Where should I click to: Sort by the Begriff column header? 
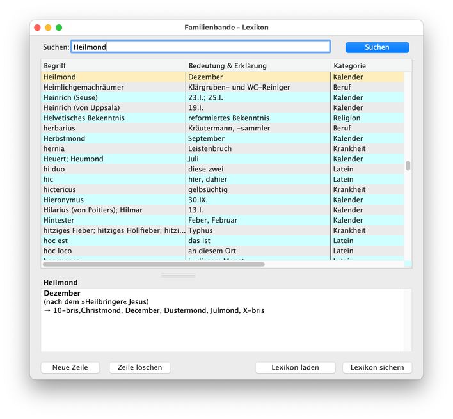(113, 66)
